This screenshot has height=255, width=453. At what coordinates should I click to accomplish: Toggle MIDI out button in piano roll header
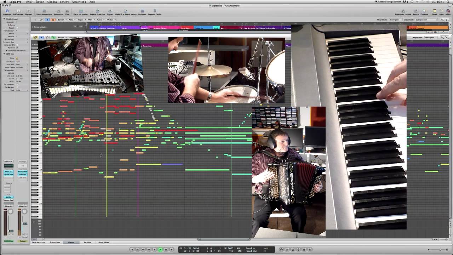(53, 37)
